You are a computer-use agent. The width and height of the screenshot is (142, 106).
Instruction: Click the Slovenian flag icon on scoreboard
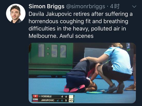(x=35, y=100)
